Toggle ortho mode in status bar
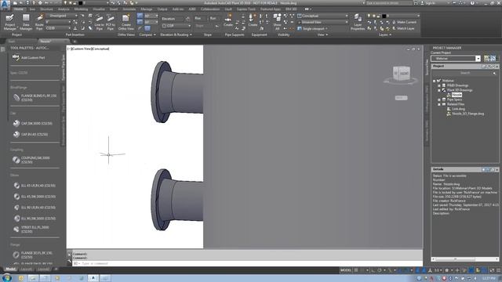This screenshot has width=502, height=282. coord(373,270)
